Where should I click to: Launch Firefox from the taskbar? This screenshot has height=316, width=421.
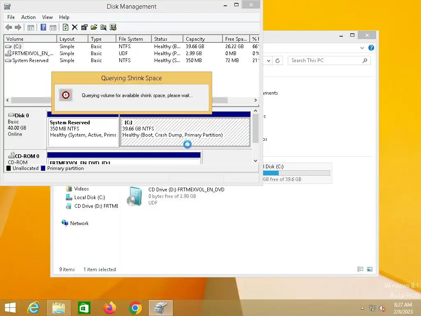pyautogui.click(x=109, y=308)
